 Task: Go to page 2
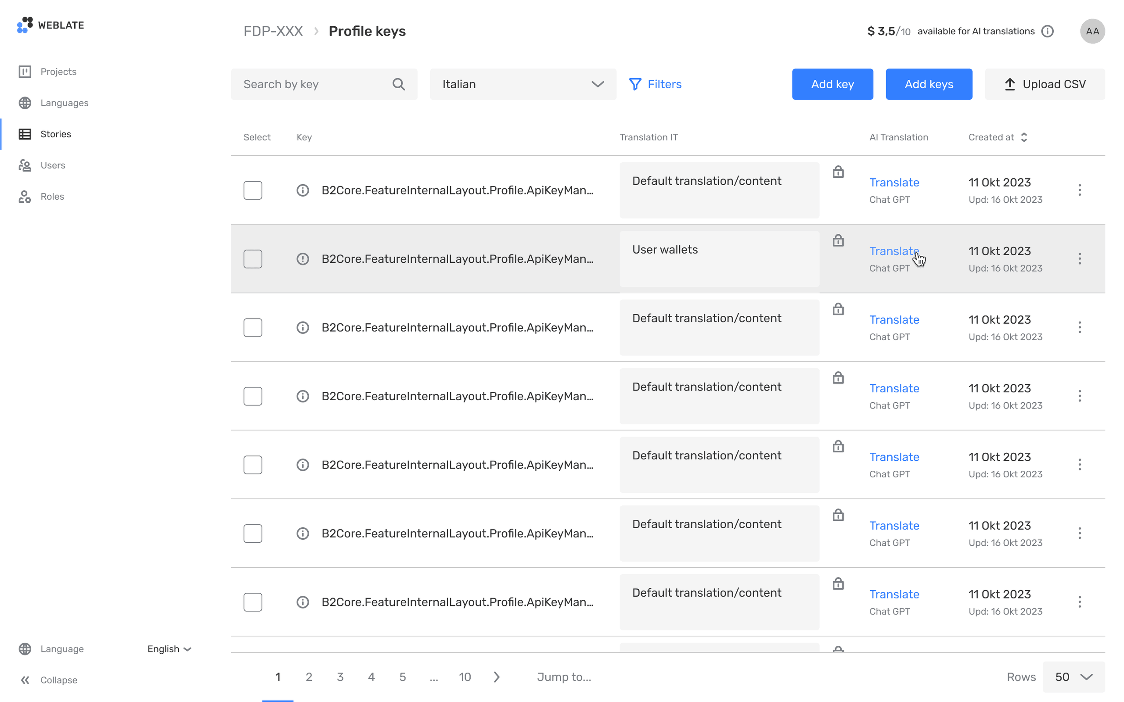[x=309, y=677]
